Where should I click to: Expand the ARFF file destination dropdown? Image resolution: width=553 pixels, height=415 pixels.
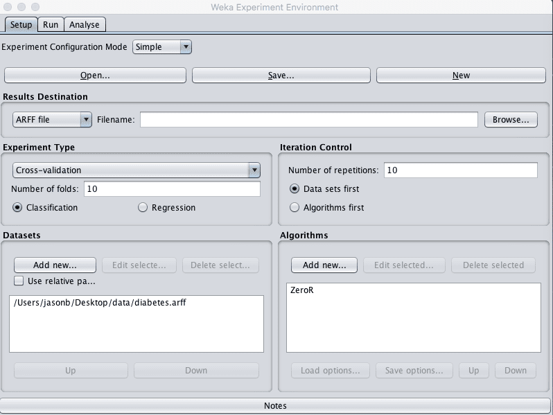point(52,120)
